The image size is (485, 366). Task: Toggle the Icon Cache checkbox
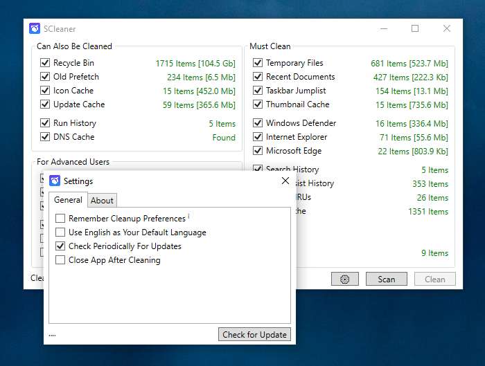click(45, 90)
